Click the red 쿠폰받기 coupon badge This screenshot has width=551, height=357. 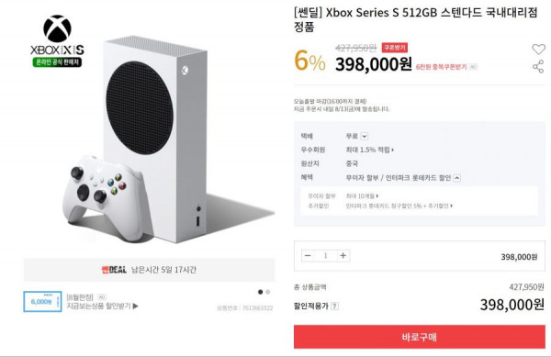point(395,48)
